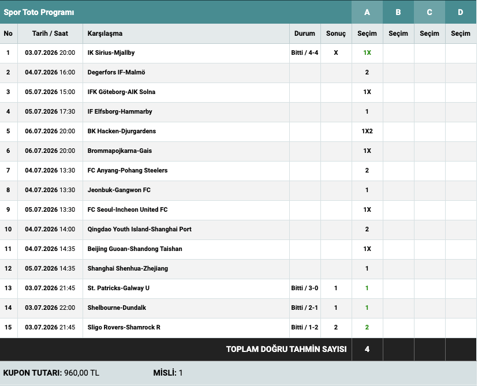Image resolution: width=478 pixels, height=386 pixels.
Task: Click the Toplam Doğru Tahmin Sayısı label
Action: (286, 349)
